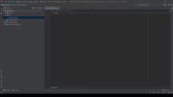Screen dimensions: 173x97
Task: Click the Stop square icon in toolbar
Action: pos(161,5)
